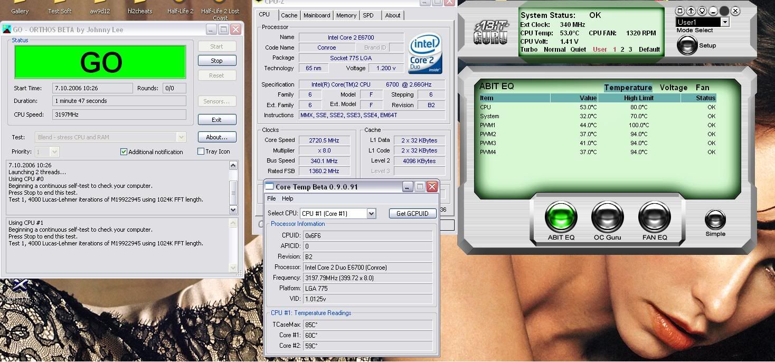Click the Core Temp title bar icon
This screenshot has height=362, width=775.
click(x=270, y=186)
